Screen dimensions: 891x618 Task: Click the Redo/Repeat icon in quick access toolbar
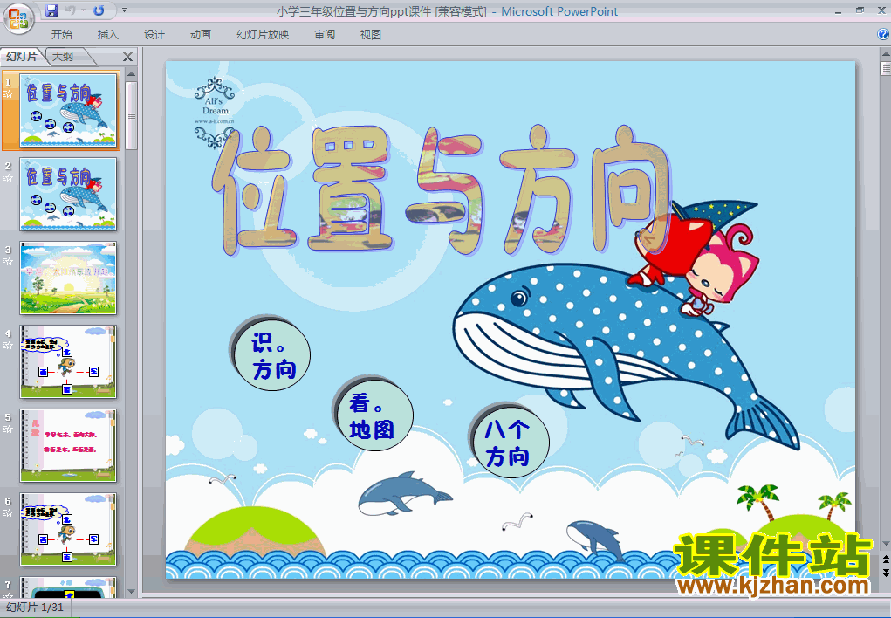(99, 10)
